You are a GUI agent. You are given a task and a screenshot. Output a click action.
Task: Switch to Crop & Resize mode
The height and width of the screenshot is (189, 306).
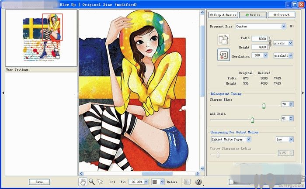pyautogui.click(x=223, y=15)
